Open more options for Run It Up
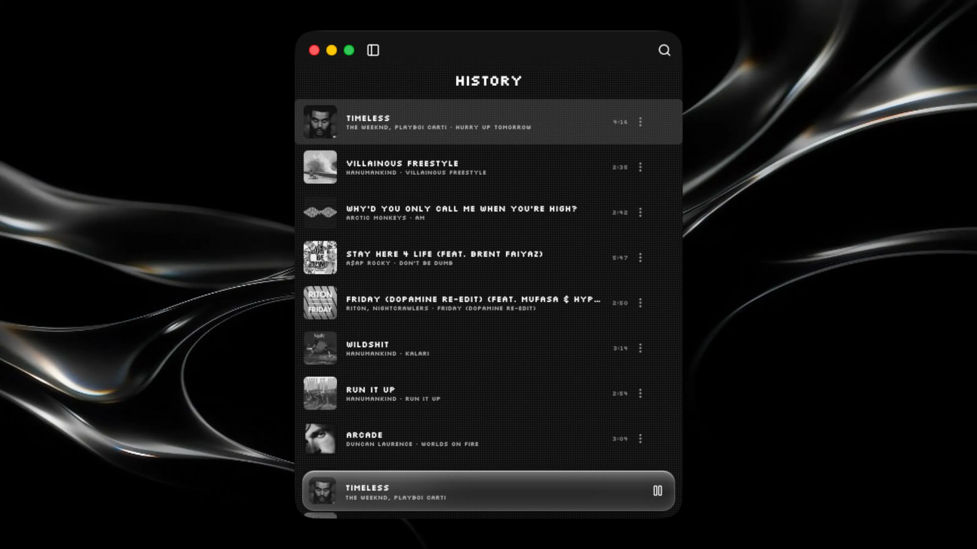The height and width of the screenshot is (549, 977). pyautogui.click(x=640, y=393)
